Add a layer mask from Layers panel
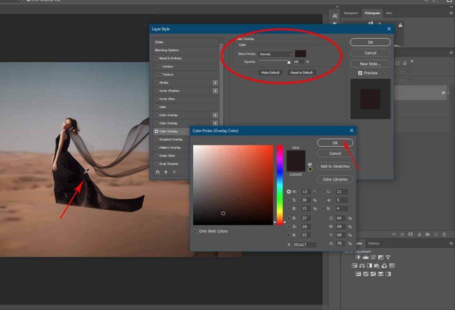455x310 pixels. pyautogui.click(x=411, y=234)
